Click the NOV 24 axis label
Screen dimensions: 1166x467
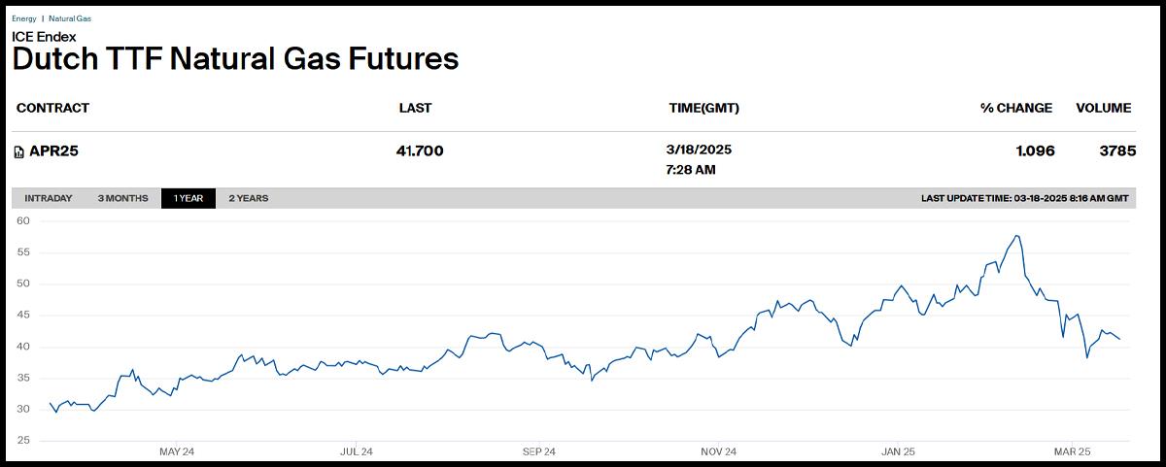(718, 451)
